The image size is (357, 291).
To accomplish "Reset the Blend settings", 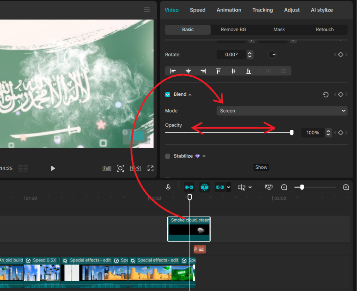I will click(x=326, y=95).
